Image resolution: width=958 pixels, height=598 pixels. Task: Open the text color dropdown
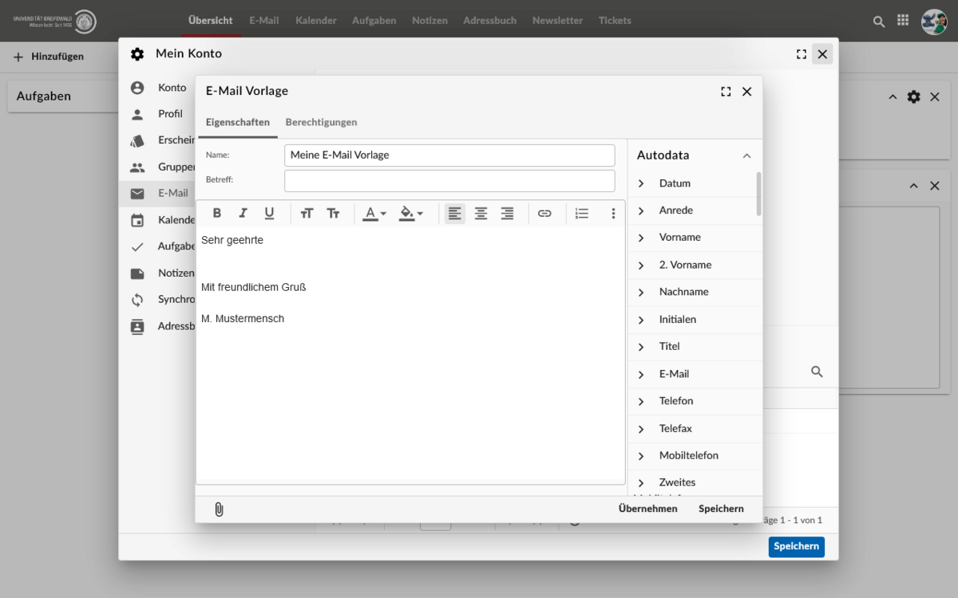coord(374,214)
